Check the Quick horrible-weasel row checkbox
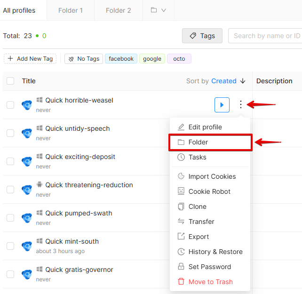 point(10,105)
